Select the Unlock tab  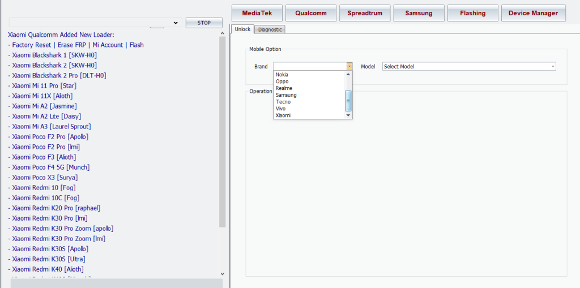242,29
